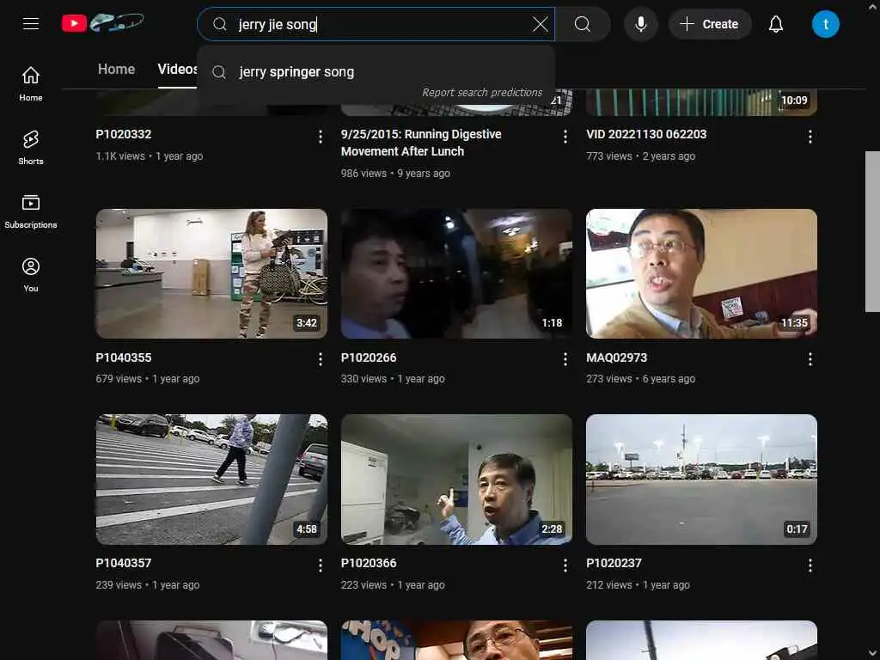Open options menu for P1020332

(320, 137)
